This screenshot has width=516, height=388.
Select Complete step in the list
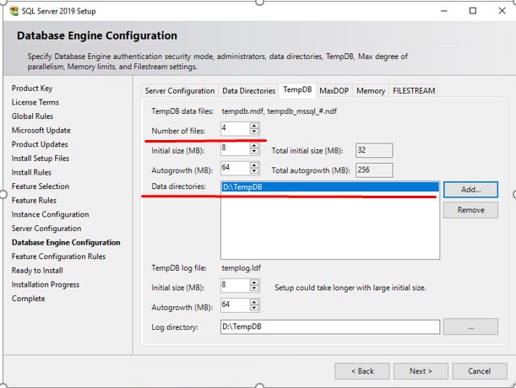[x=29, y=299]
